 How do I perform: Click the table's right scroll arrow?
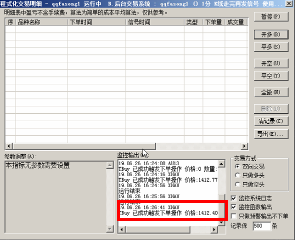point(244,146)
